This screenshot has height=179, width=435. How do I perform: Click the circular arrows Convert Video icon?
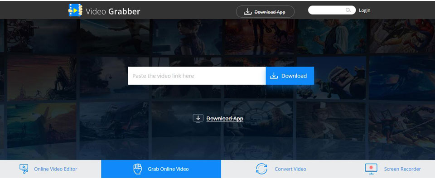261,169
